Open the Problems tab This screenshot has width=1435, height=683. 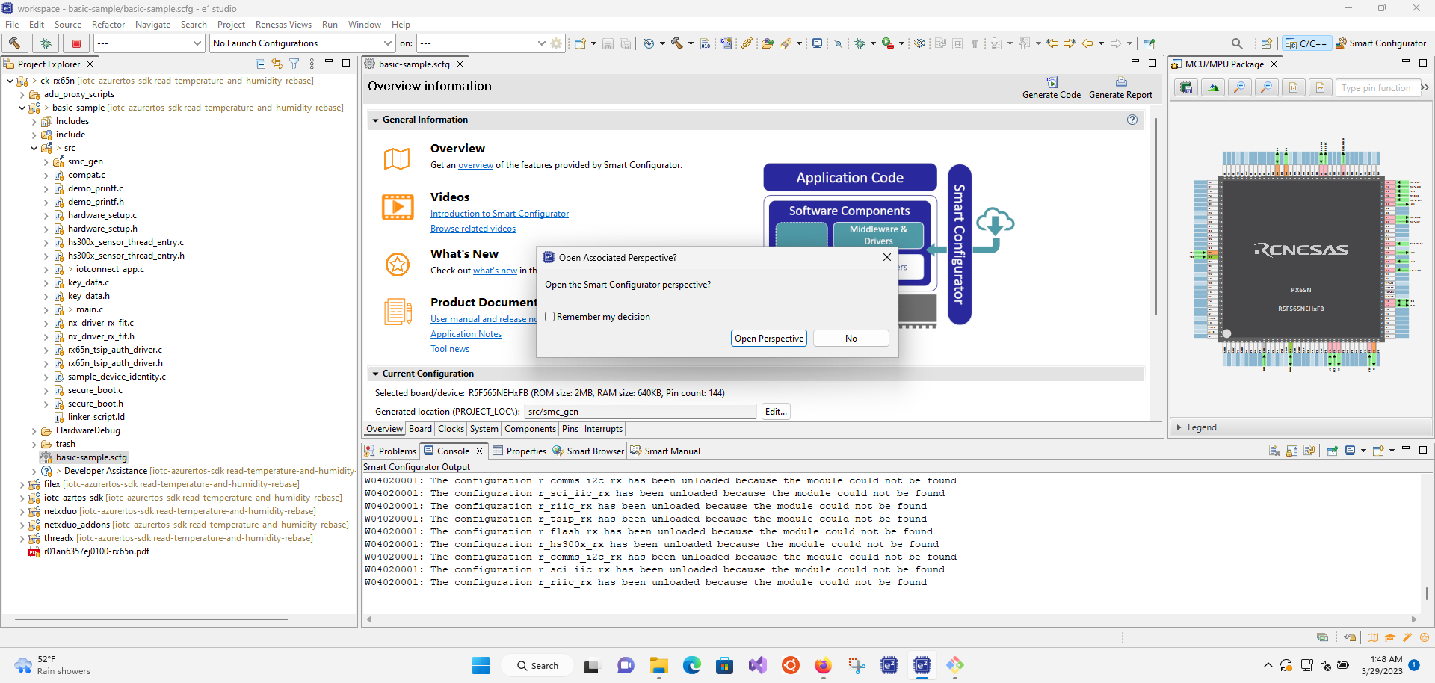390,451
